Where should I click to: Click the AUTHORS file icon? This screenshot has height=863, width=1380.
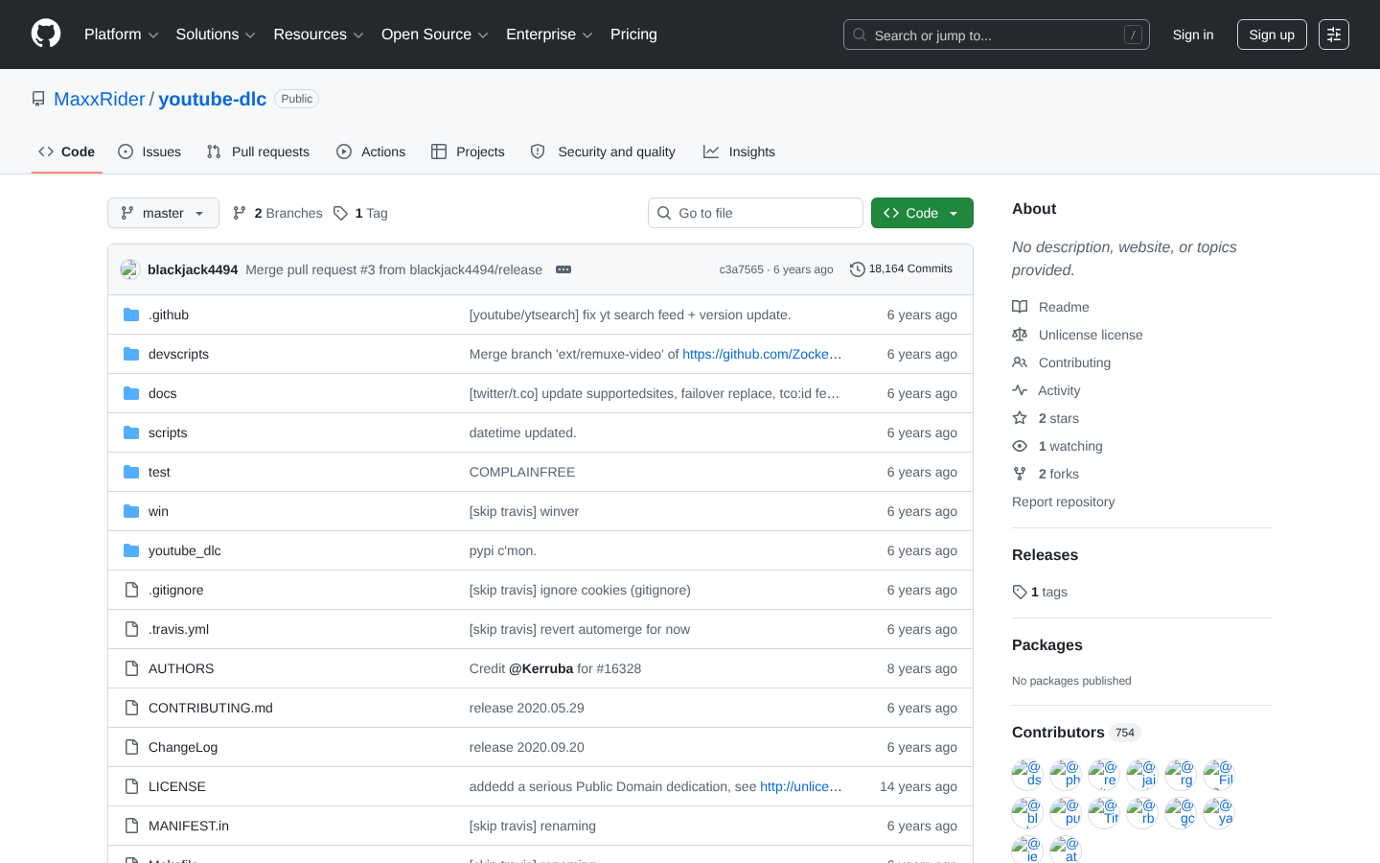tap(131, 668)
